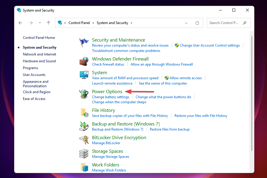The width and height of the screenshot is (267, 178).
Task: Click Manage BitLocker link
Action: click(x=106, y=143)
